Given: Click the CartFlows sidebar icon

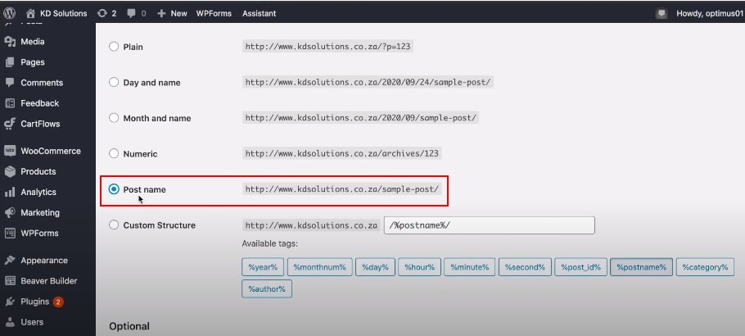Looking at the screenshot, I should (10, 124).
